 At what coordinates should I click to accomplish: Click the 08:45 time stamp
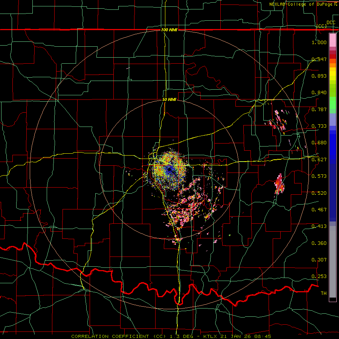pos(263,336)
